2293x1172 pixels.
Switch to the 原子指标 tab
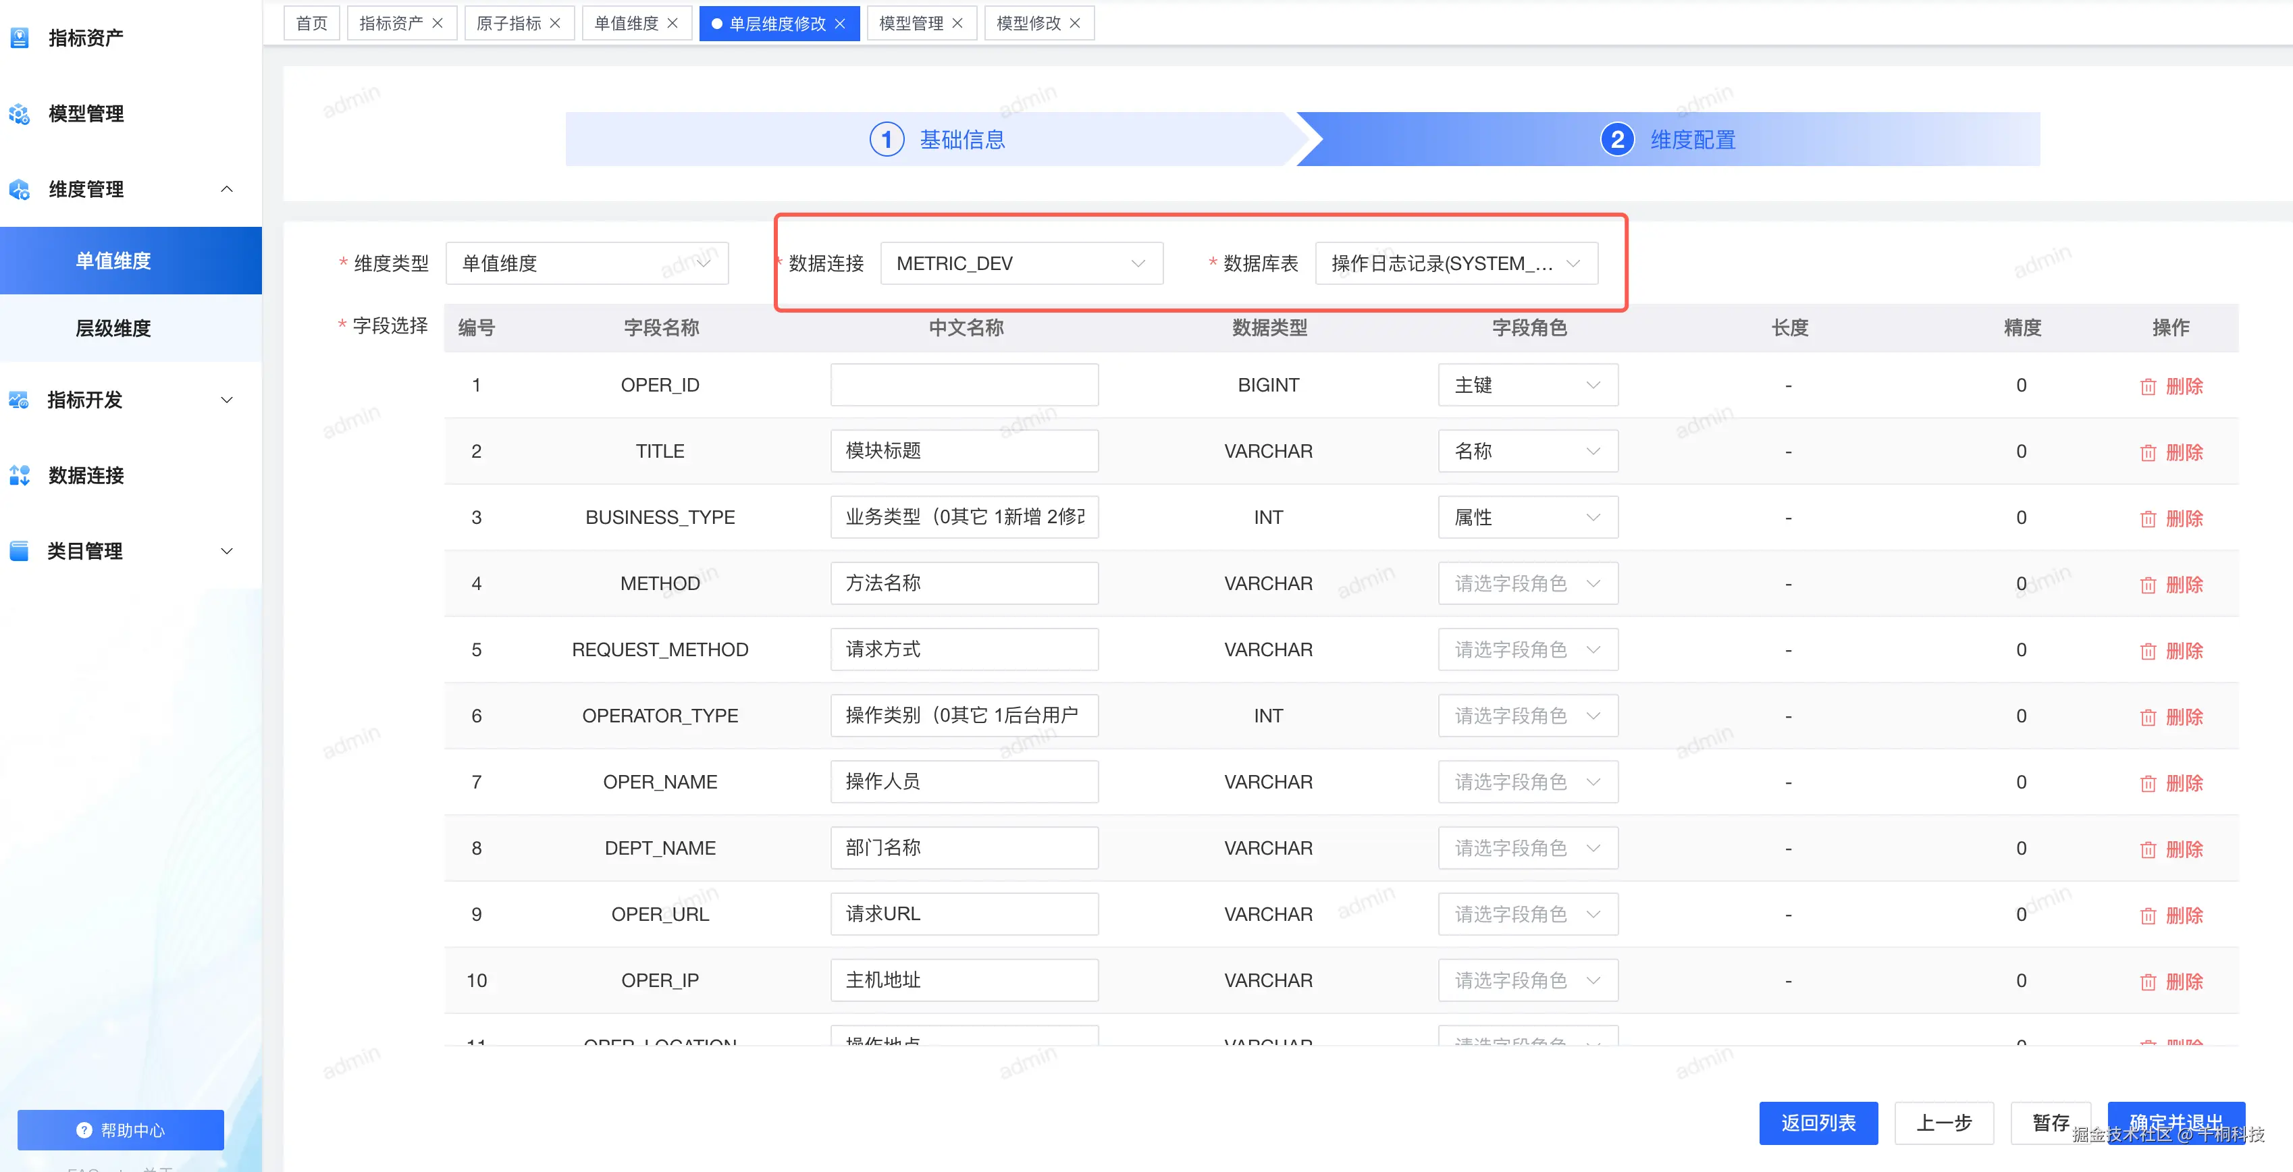(x=510, y=22)
